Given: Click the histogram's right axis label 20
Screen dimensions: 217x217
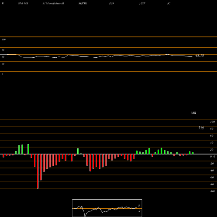Looking at the screenshot, I should click(212, 150).
